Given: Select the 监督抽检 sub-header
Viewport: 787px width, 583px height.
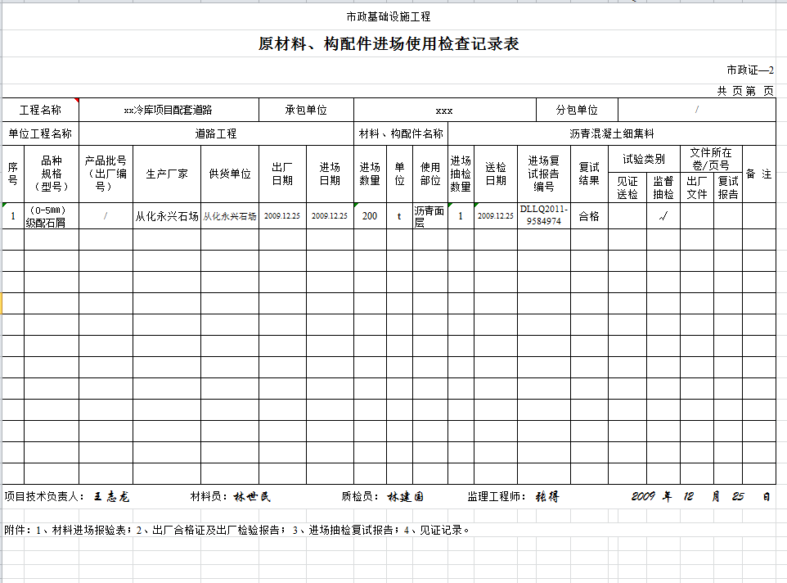Looking at the screenshot, I should [x=663, y=188].
